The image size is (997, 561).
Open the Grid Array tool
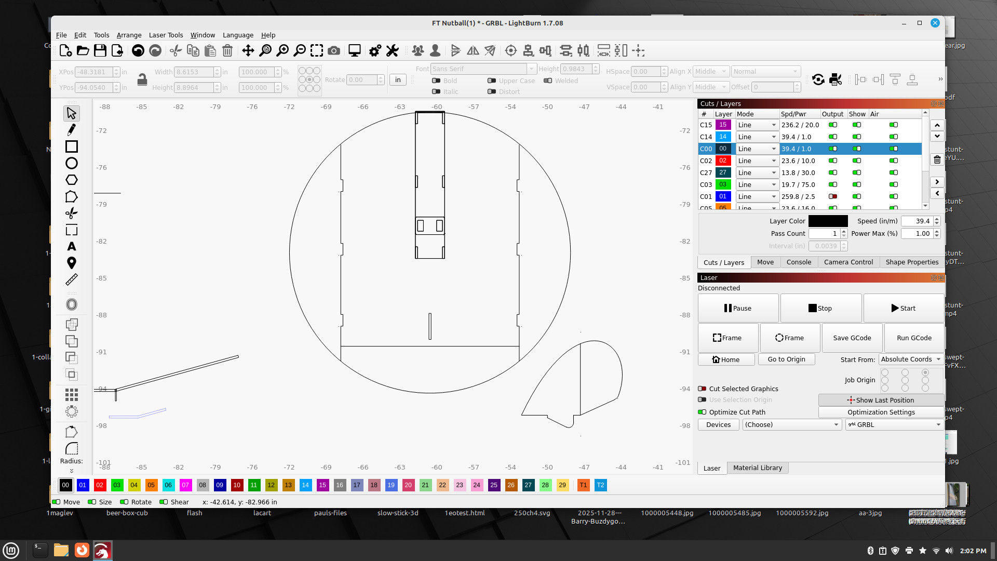click(x=72, y=395)
